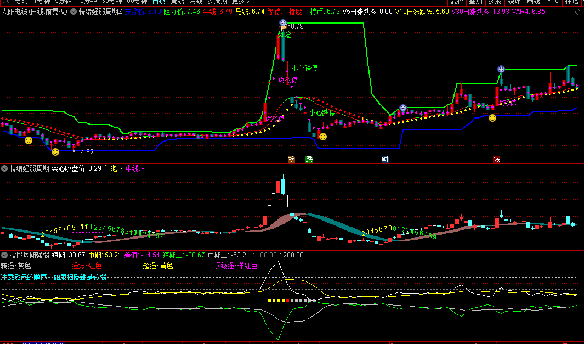Click the 标记 button
Image resolution: width=584 pixels, height=344 pixels.
tap(572, 2)
